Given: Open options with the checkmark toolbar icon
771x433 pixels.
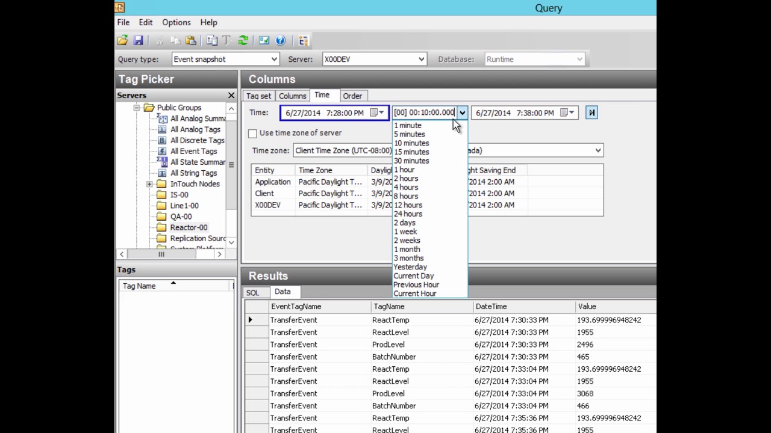Looking at the screenshot, I should point(264,40).
